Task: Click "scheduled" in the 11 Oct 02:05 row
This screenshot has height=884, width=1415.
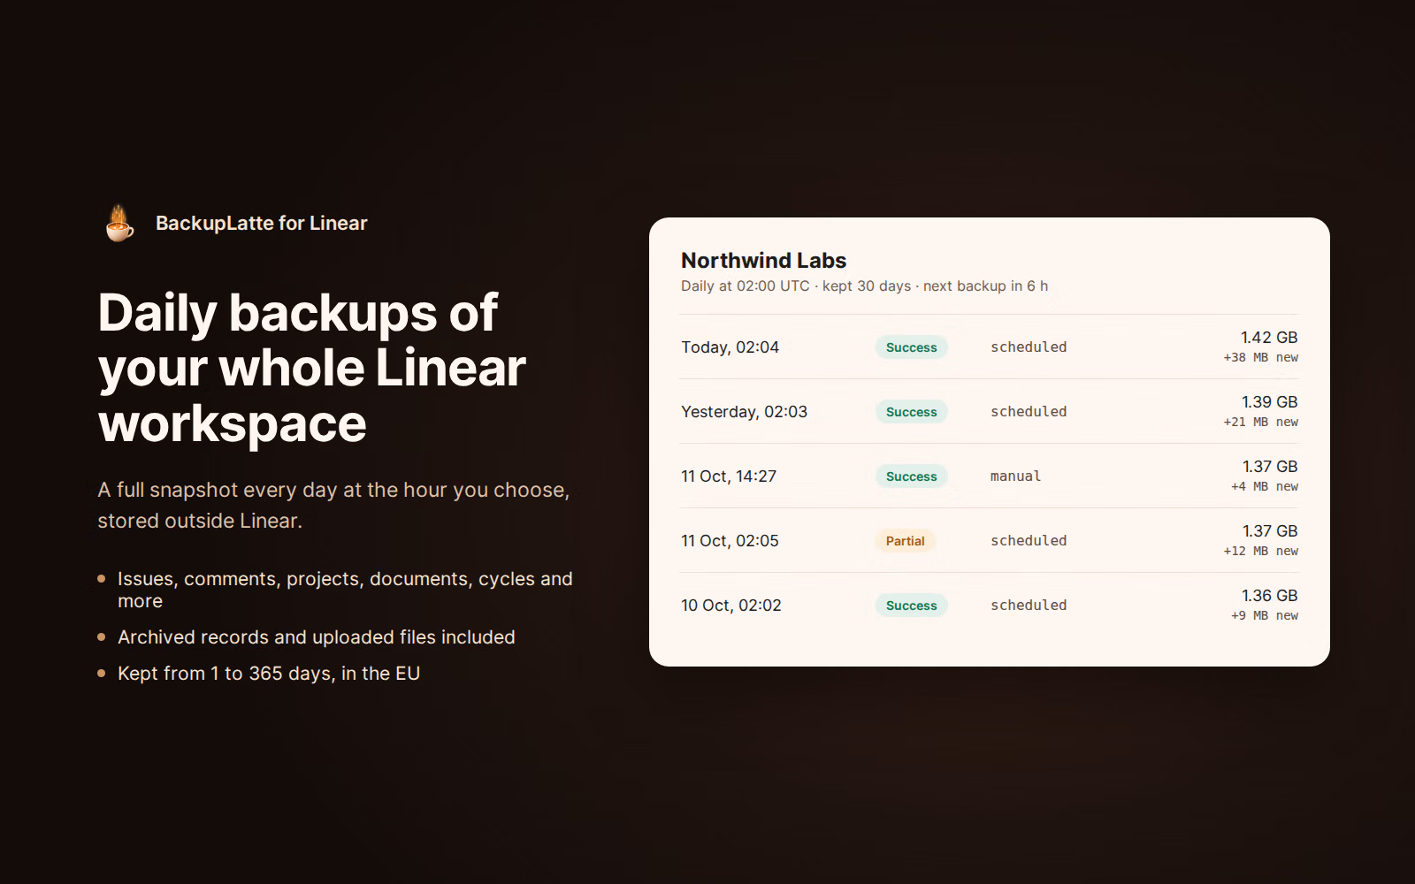Action: pyautogui.click(x=1029, y=541)
